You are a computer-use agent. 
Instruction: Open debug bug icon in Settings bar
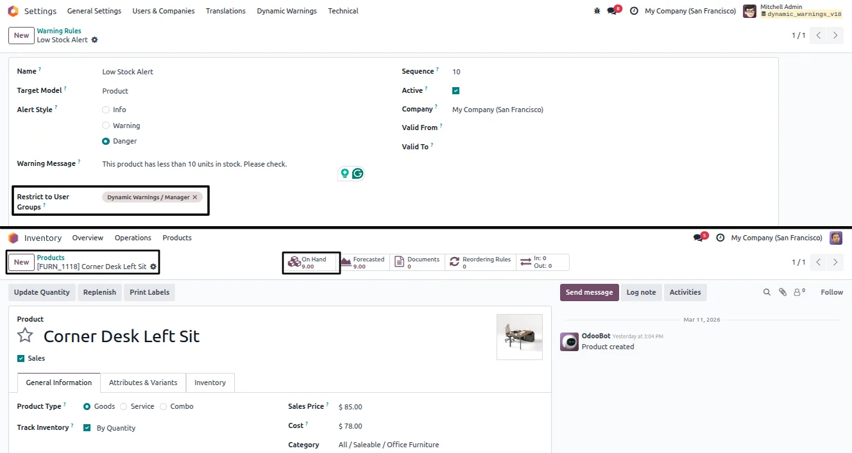[597, 11]
